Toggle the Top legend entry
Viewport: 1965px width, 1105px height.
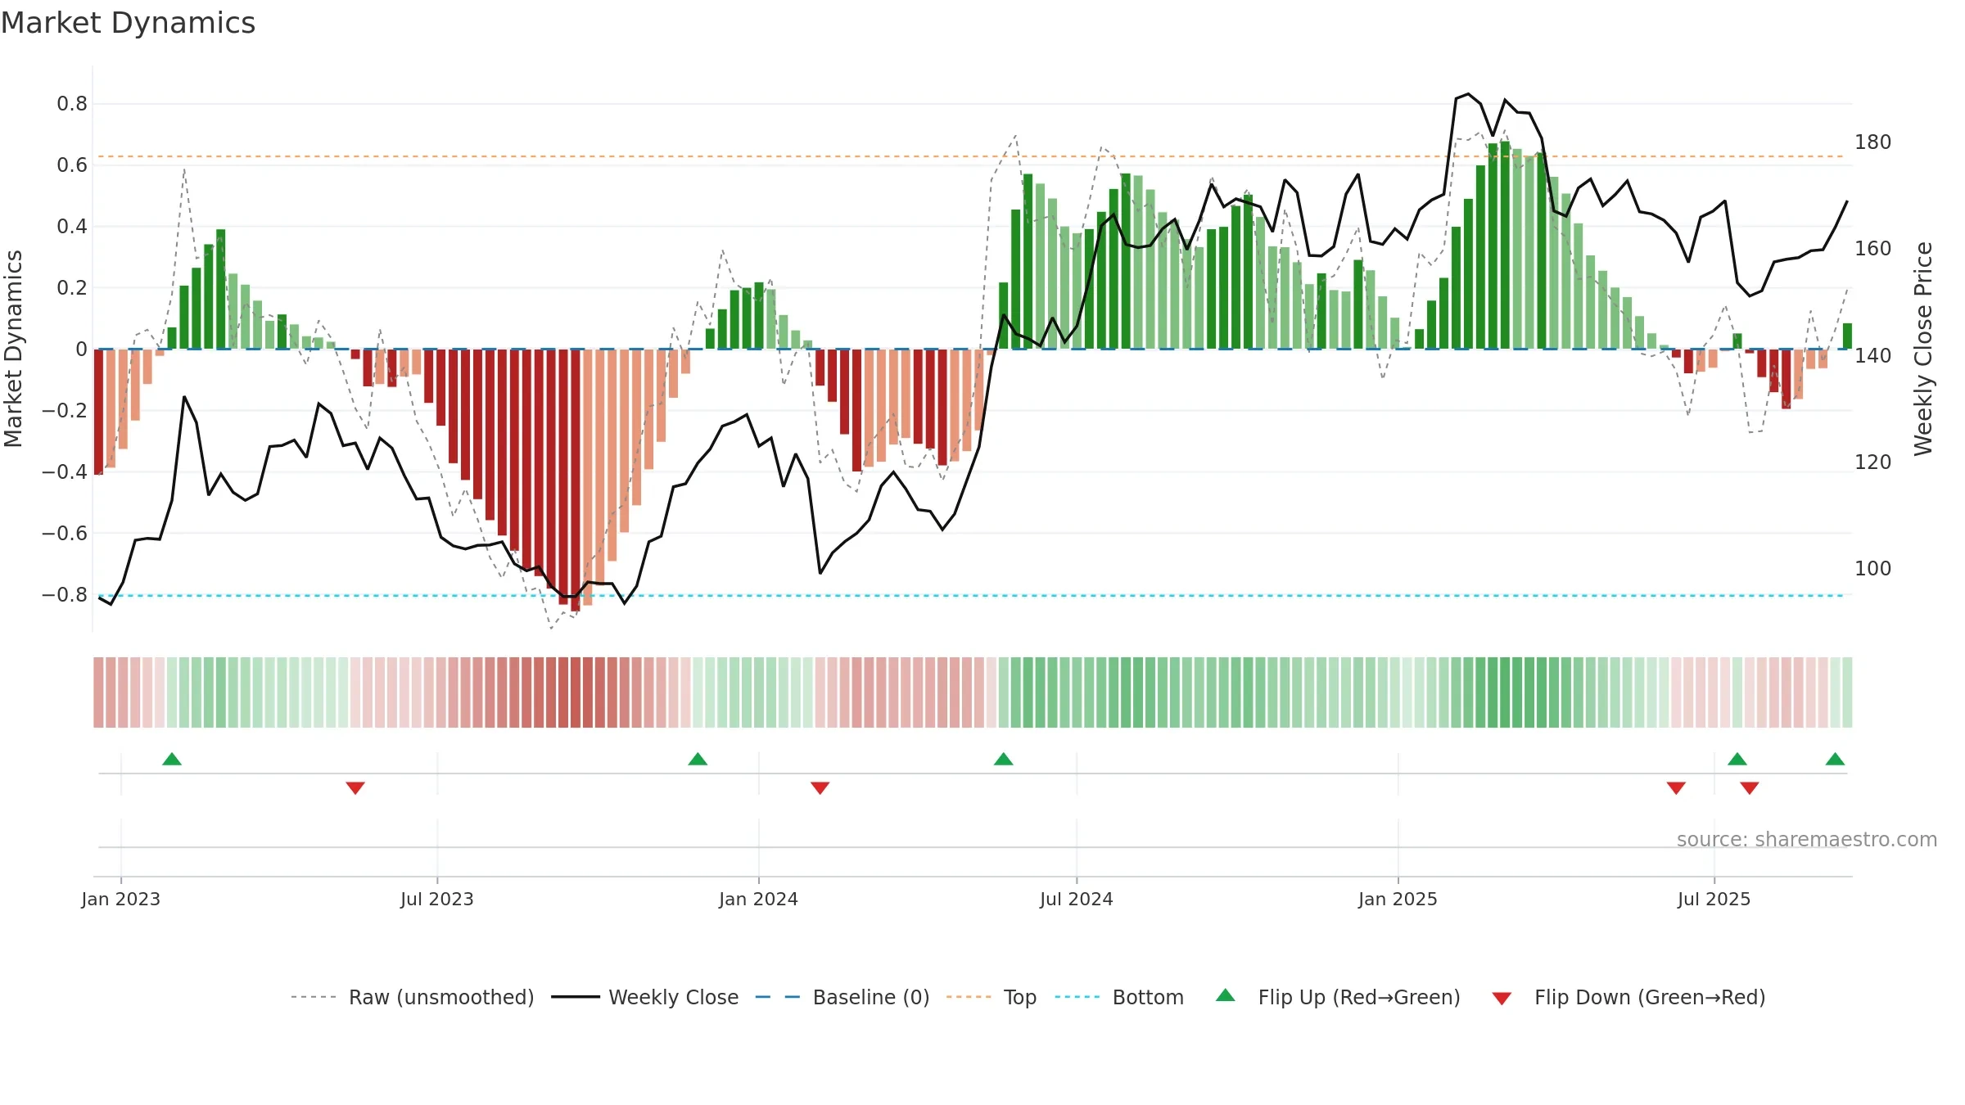click(x=992, y=997)
